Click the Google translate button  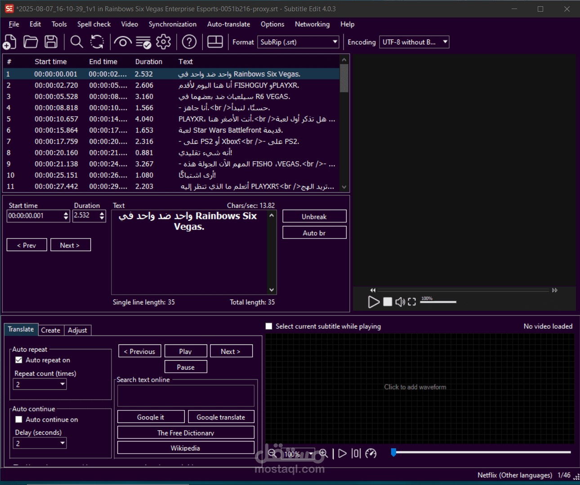(x=221, y=417)
